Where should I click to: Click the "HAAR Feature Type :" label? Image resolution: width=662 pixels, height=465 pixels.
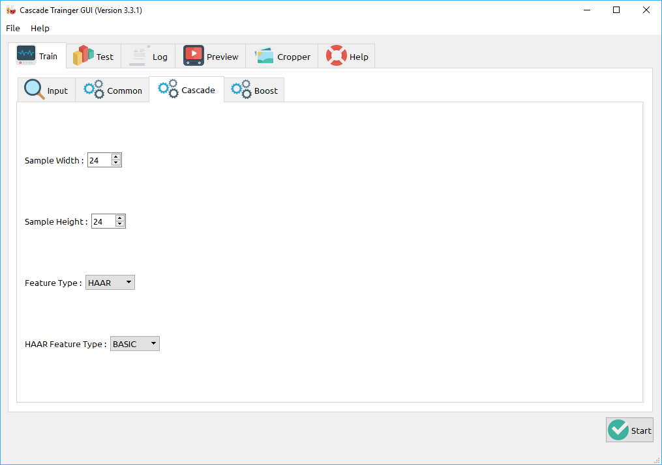[x=66, y=344]
